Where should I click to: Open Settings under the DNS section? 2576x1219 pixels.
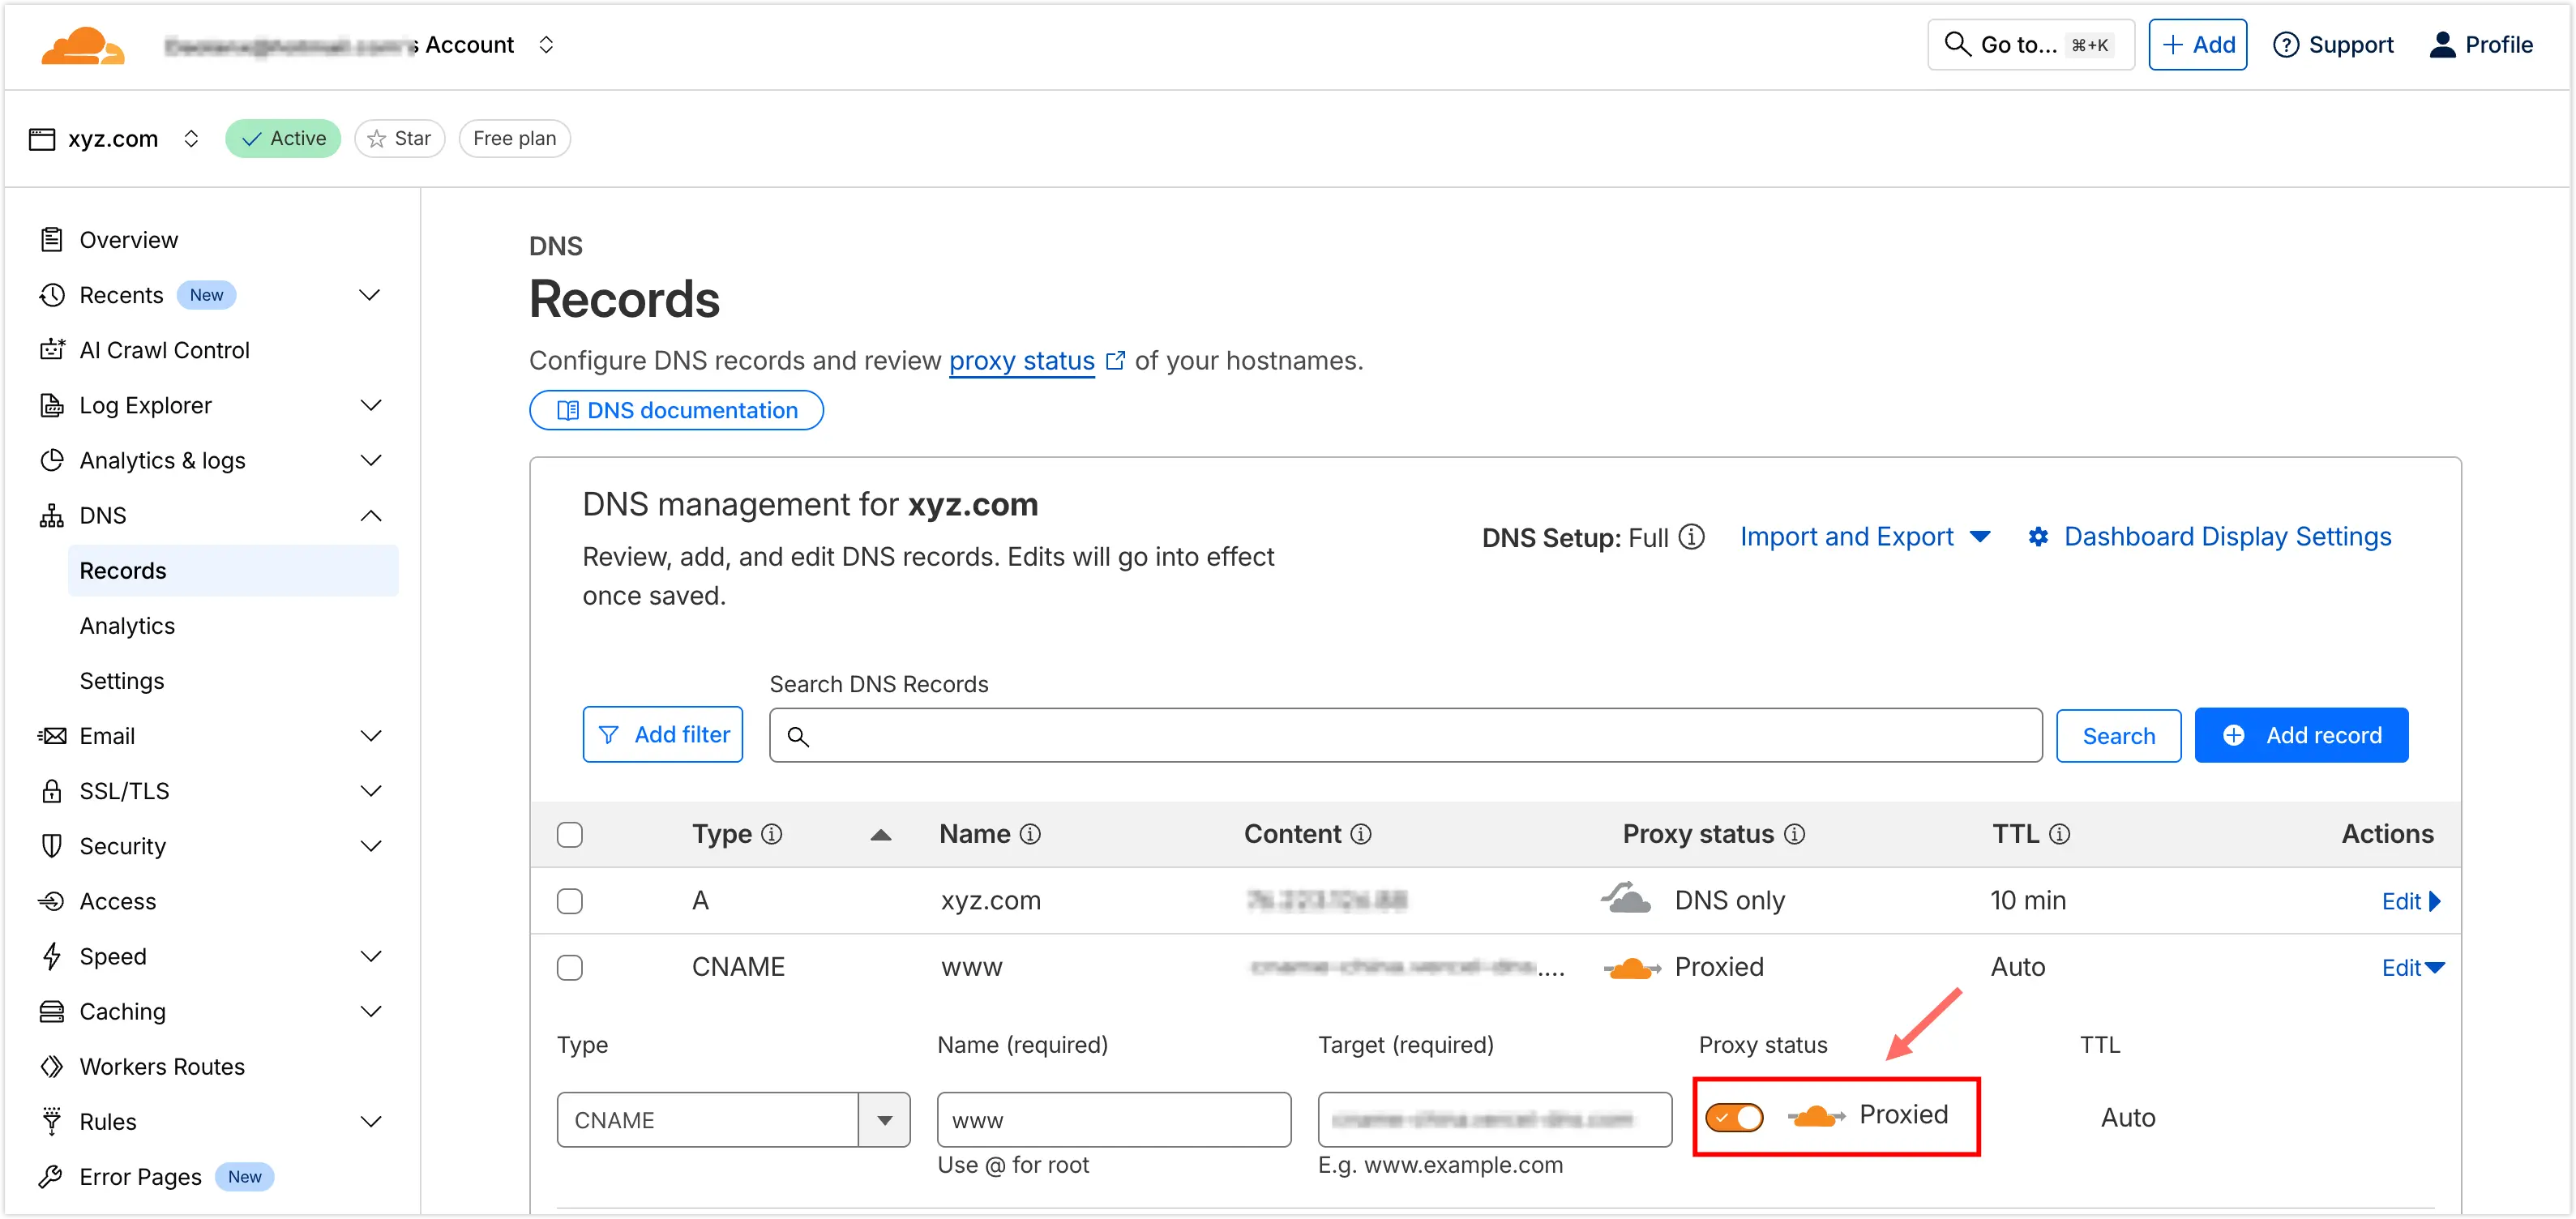[122, 680]
